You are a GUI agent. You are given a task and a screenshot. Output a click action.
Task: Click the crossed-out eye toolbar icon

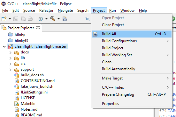[x=87, y=19]
